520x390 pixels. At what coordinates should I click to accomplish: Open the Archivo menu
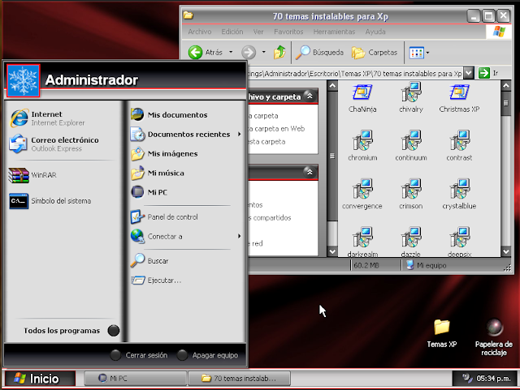point(200,32)
